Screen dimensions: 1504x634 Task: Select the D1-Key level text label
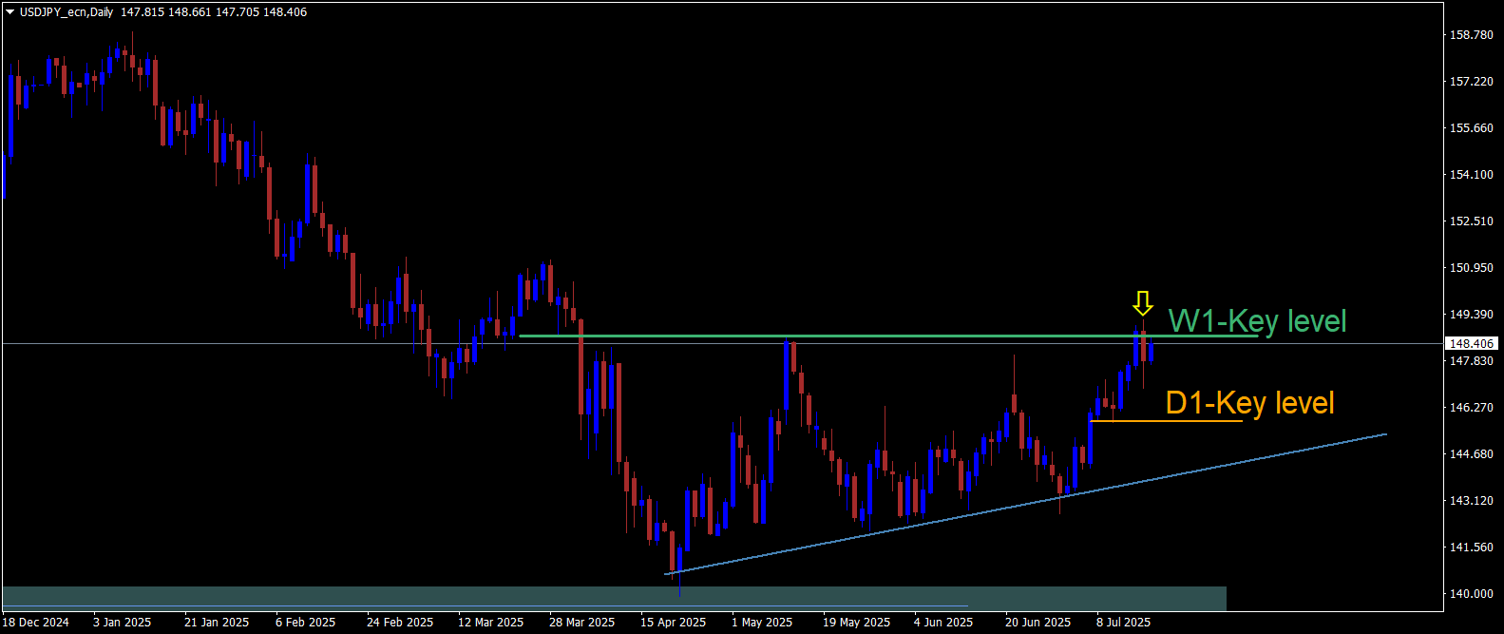click(x=1249, y=403)
